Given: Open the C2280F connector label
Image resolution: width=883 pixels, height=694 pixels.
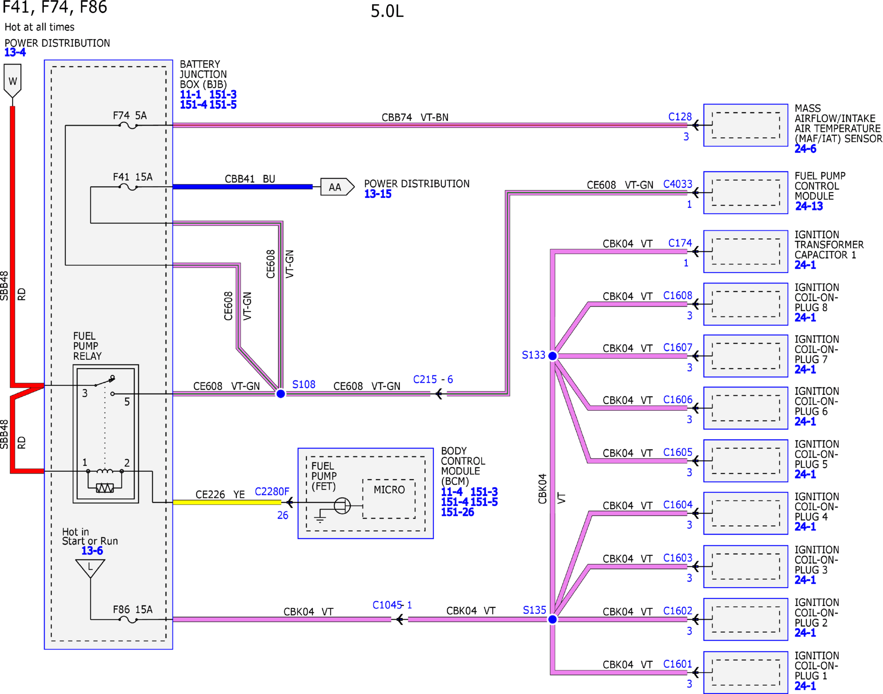Looking at the screenshot, I should pos(272,492).
